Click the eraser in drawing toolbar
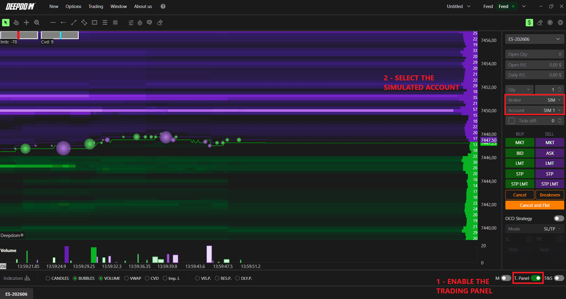Screen dimensions: 566x299 point(160,23)
